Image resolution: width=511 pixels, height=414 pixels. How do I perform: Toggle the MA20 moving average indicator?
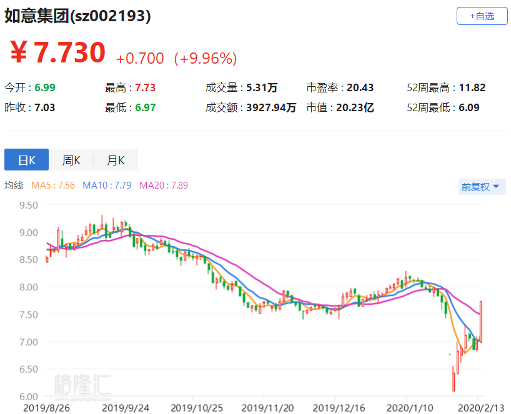pos(163,185)
